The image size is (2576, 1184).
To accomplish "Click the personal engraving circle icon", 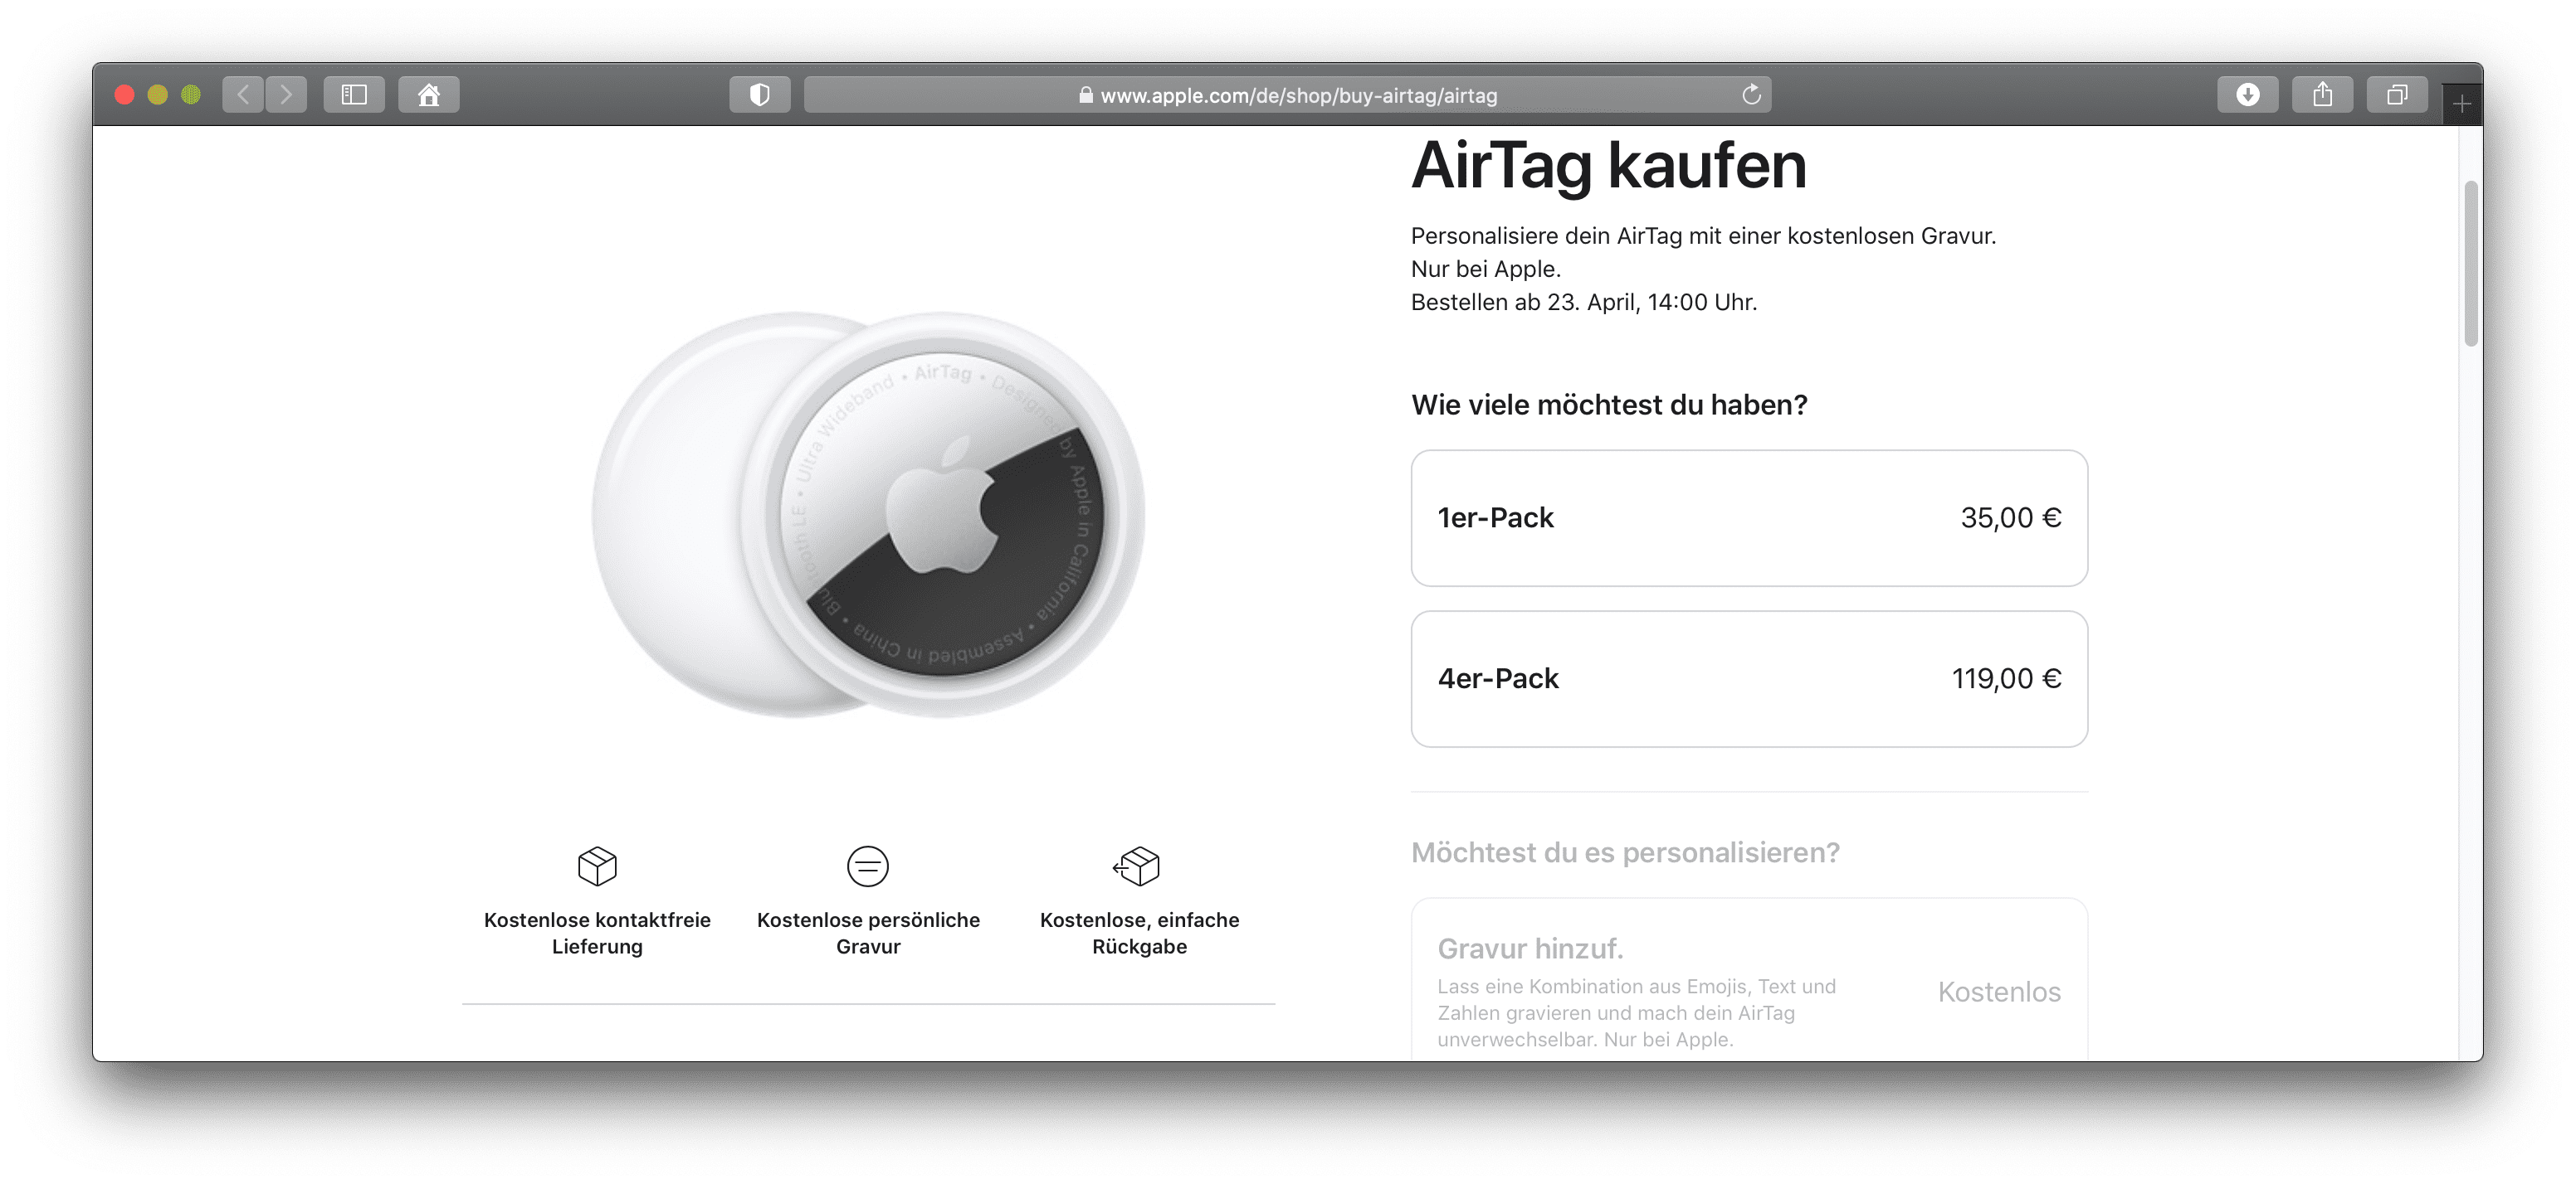I will point(868,866).
